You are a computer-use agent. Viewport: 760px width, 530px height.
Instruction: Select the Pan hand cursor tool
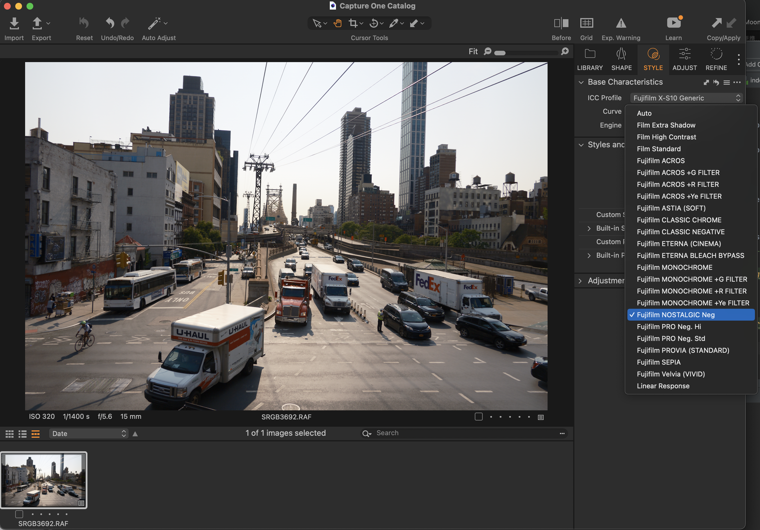[x=337, y=23]
